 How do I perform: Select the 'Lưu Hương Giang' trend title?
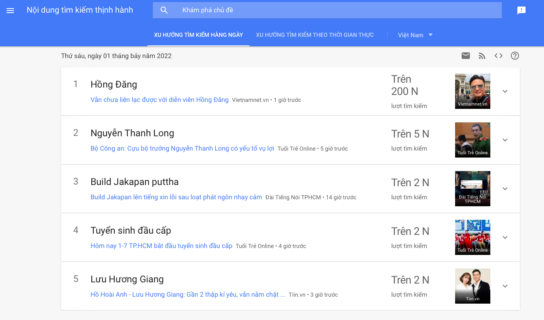coord(127,279)
